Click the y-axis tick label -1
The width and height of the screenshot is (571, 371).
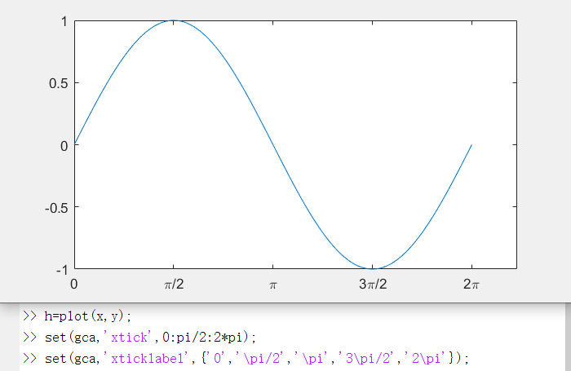(x=62, y=271)
